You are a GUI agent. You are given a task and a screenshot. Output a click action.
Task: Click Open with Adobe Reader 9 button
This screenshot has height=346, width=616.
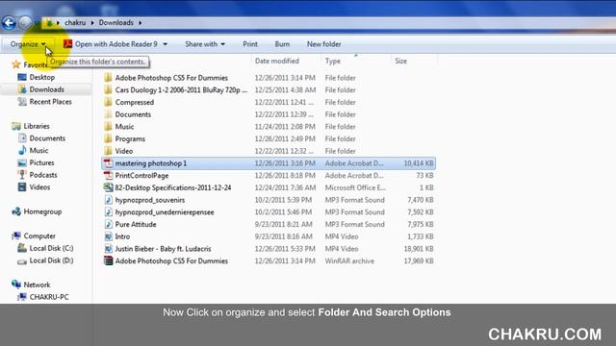point(112,44)
